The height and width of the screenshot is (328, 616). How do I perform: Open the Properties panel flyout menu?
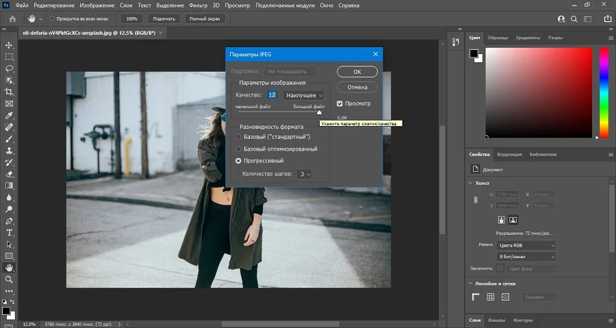(x=611, y=155)
